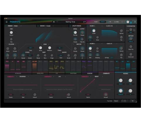Click the master volume knob in header
This screenshot has height=123, width=141.
(x=128, y=22)
